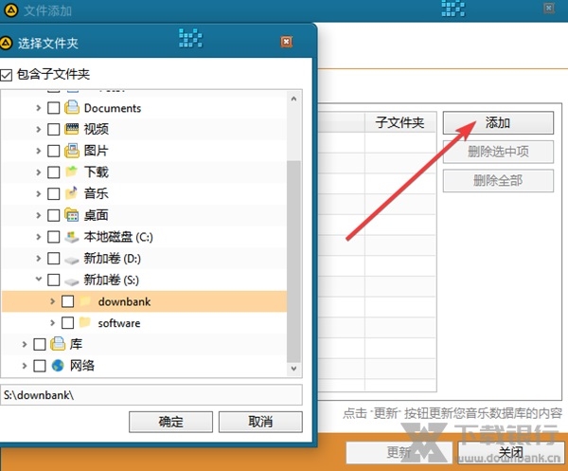This screenshot has height=471, width=568.
Task: Click the 库 library icon
Action: pos(58,344)
